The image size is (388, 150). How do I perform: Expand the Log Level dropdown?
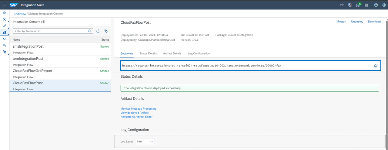pos(145,141)
